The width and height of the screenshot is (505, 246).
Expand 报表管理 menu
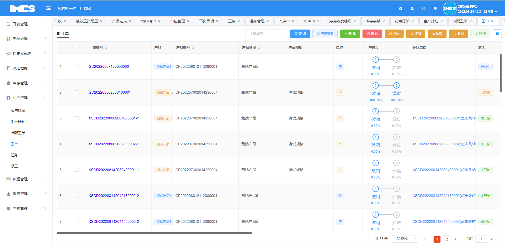point(45,193)
